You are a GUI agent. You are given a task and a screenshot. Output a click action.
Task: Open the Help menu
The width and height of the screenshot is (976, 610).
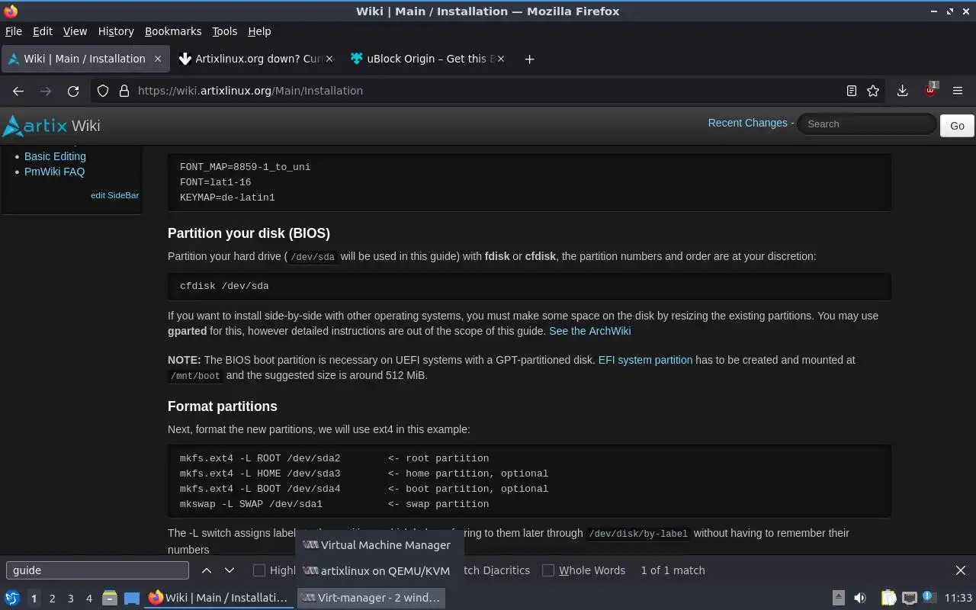[259, 31]
